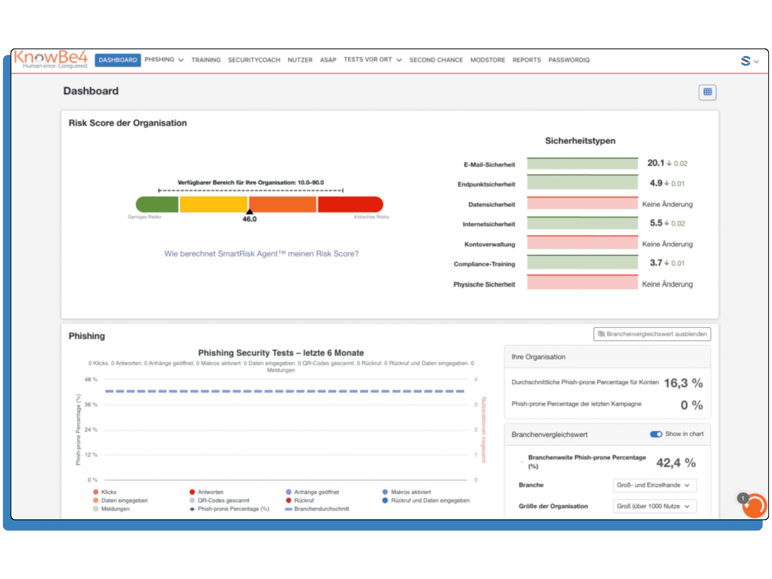This screenshot has height=579, width=772.
Task: Click the 3.7 Compliance-Training score
Action: (x=656, y=263)
